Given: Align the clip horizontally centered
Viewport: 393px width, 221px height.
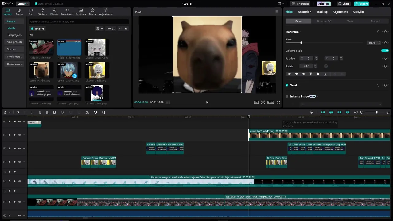Looking at the screenshot, I should pyautogui.click(x=297, y=74).
